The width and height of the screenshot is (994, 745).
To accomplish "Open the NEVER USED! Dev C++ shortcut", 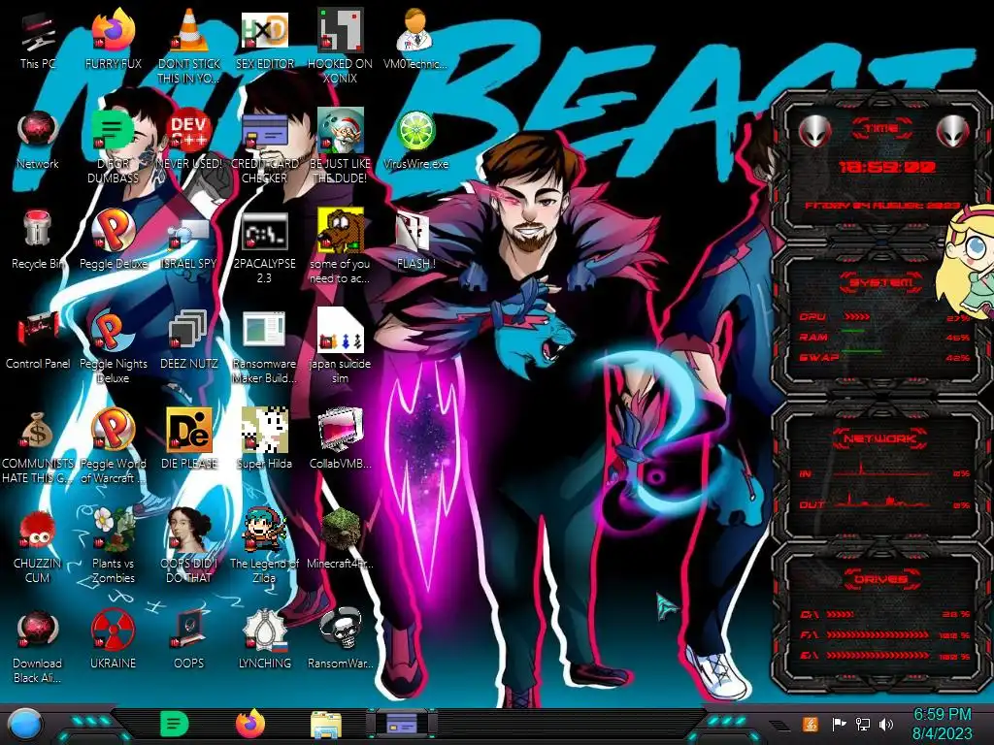I will (x=189, y=141).
